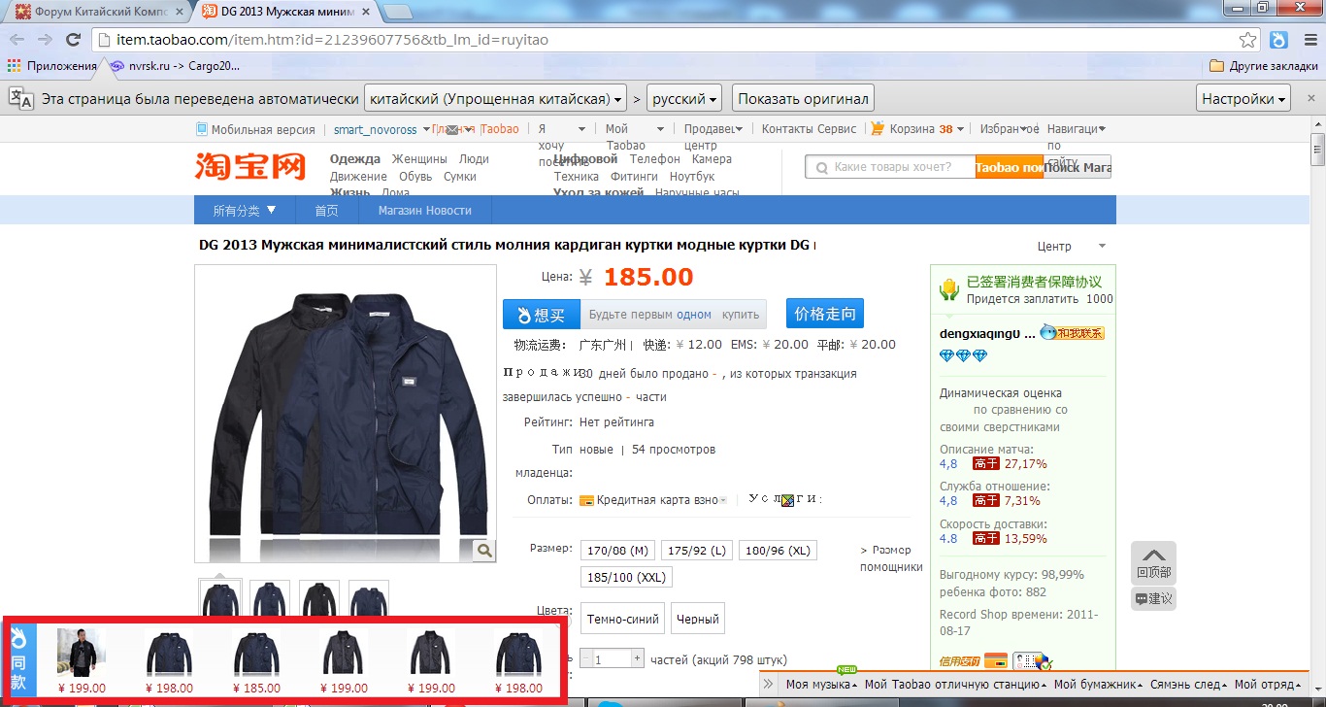Open Моя музыка in the bottom toolbar

tap(820, 685)
